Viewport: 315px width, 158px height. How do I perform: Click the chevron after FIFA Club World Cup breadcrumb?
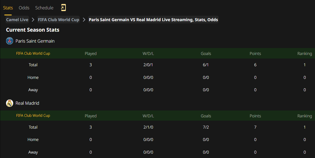[84, 20]
